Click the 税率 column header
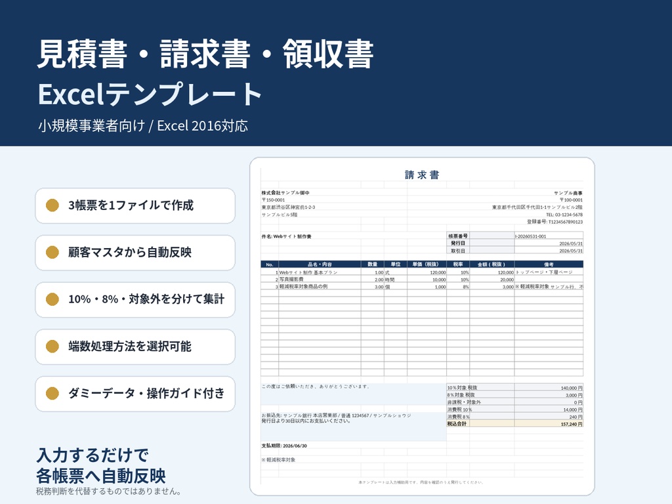 pos(458,264)
